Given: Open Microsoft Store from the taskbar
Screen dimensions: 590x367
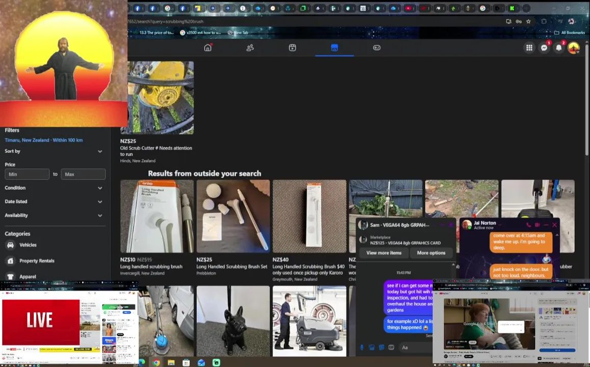Looking at the screenshot, I should click(186, 362).
